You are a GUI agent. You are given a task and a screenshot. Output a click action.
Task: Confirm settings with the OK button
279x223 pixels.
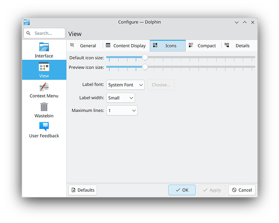pos(182,190)
